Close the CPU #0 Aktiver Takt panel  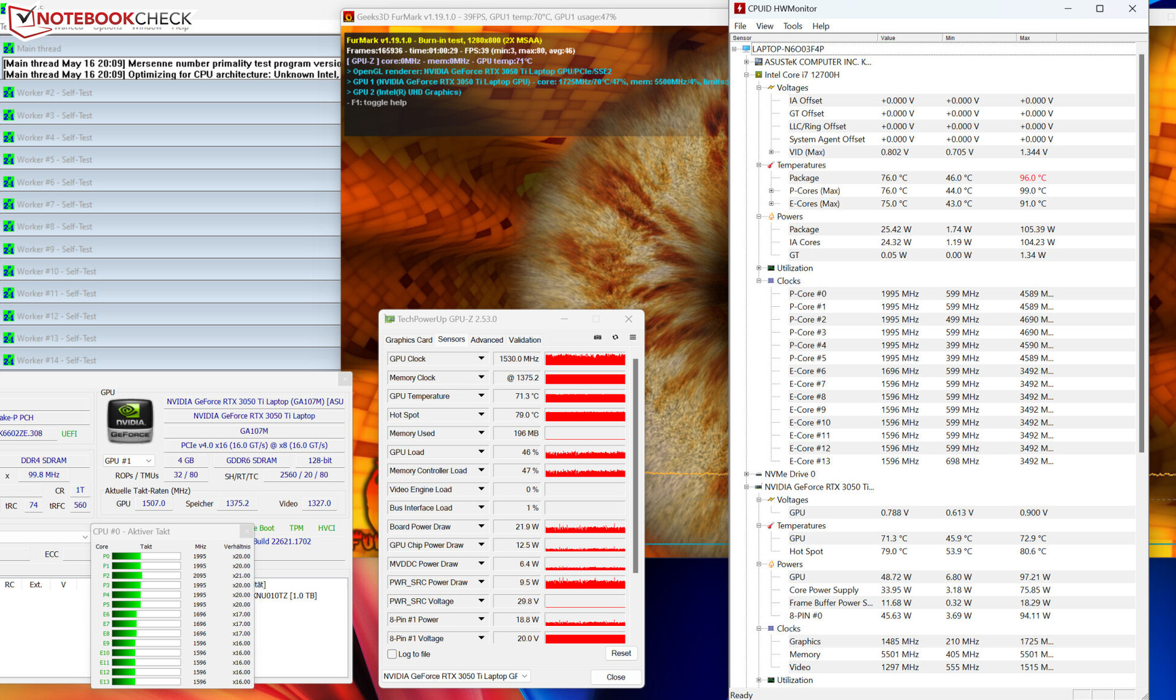point(247,531)
